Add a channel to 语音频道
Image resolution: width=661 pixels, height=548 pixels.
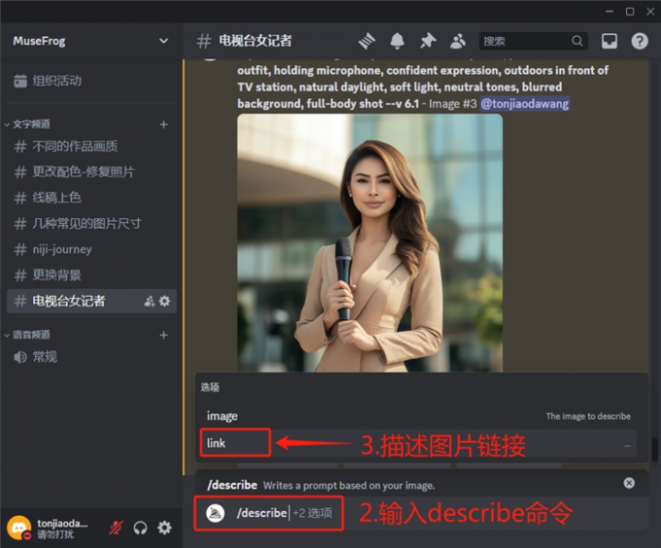[163, 335]
